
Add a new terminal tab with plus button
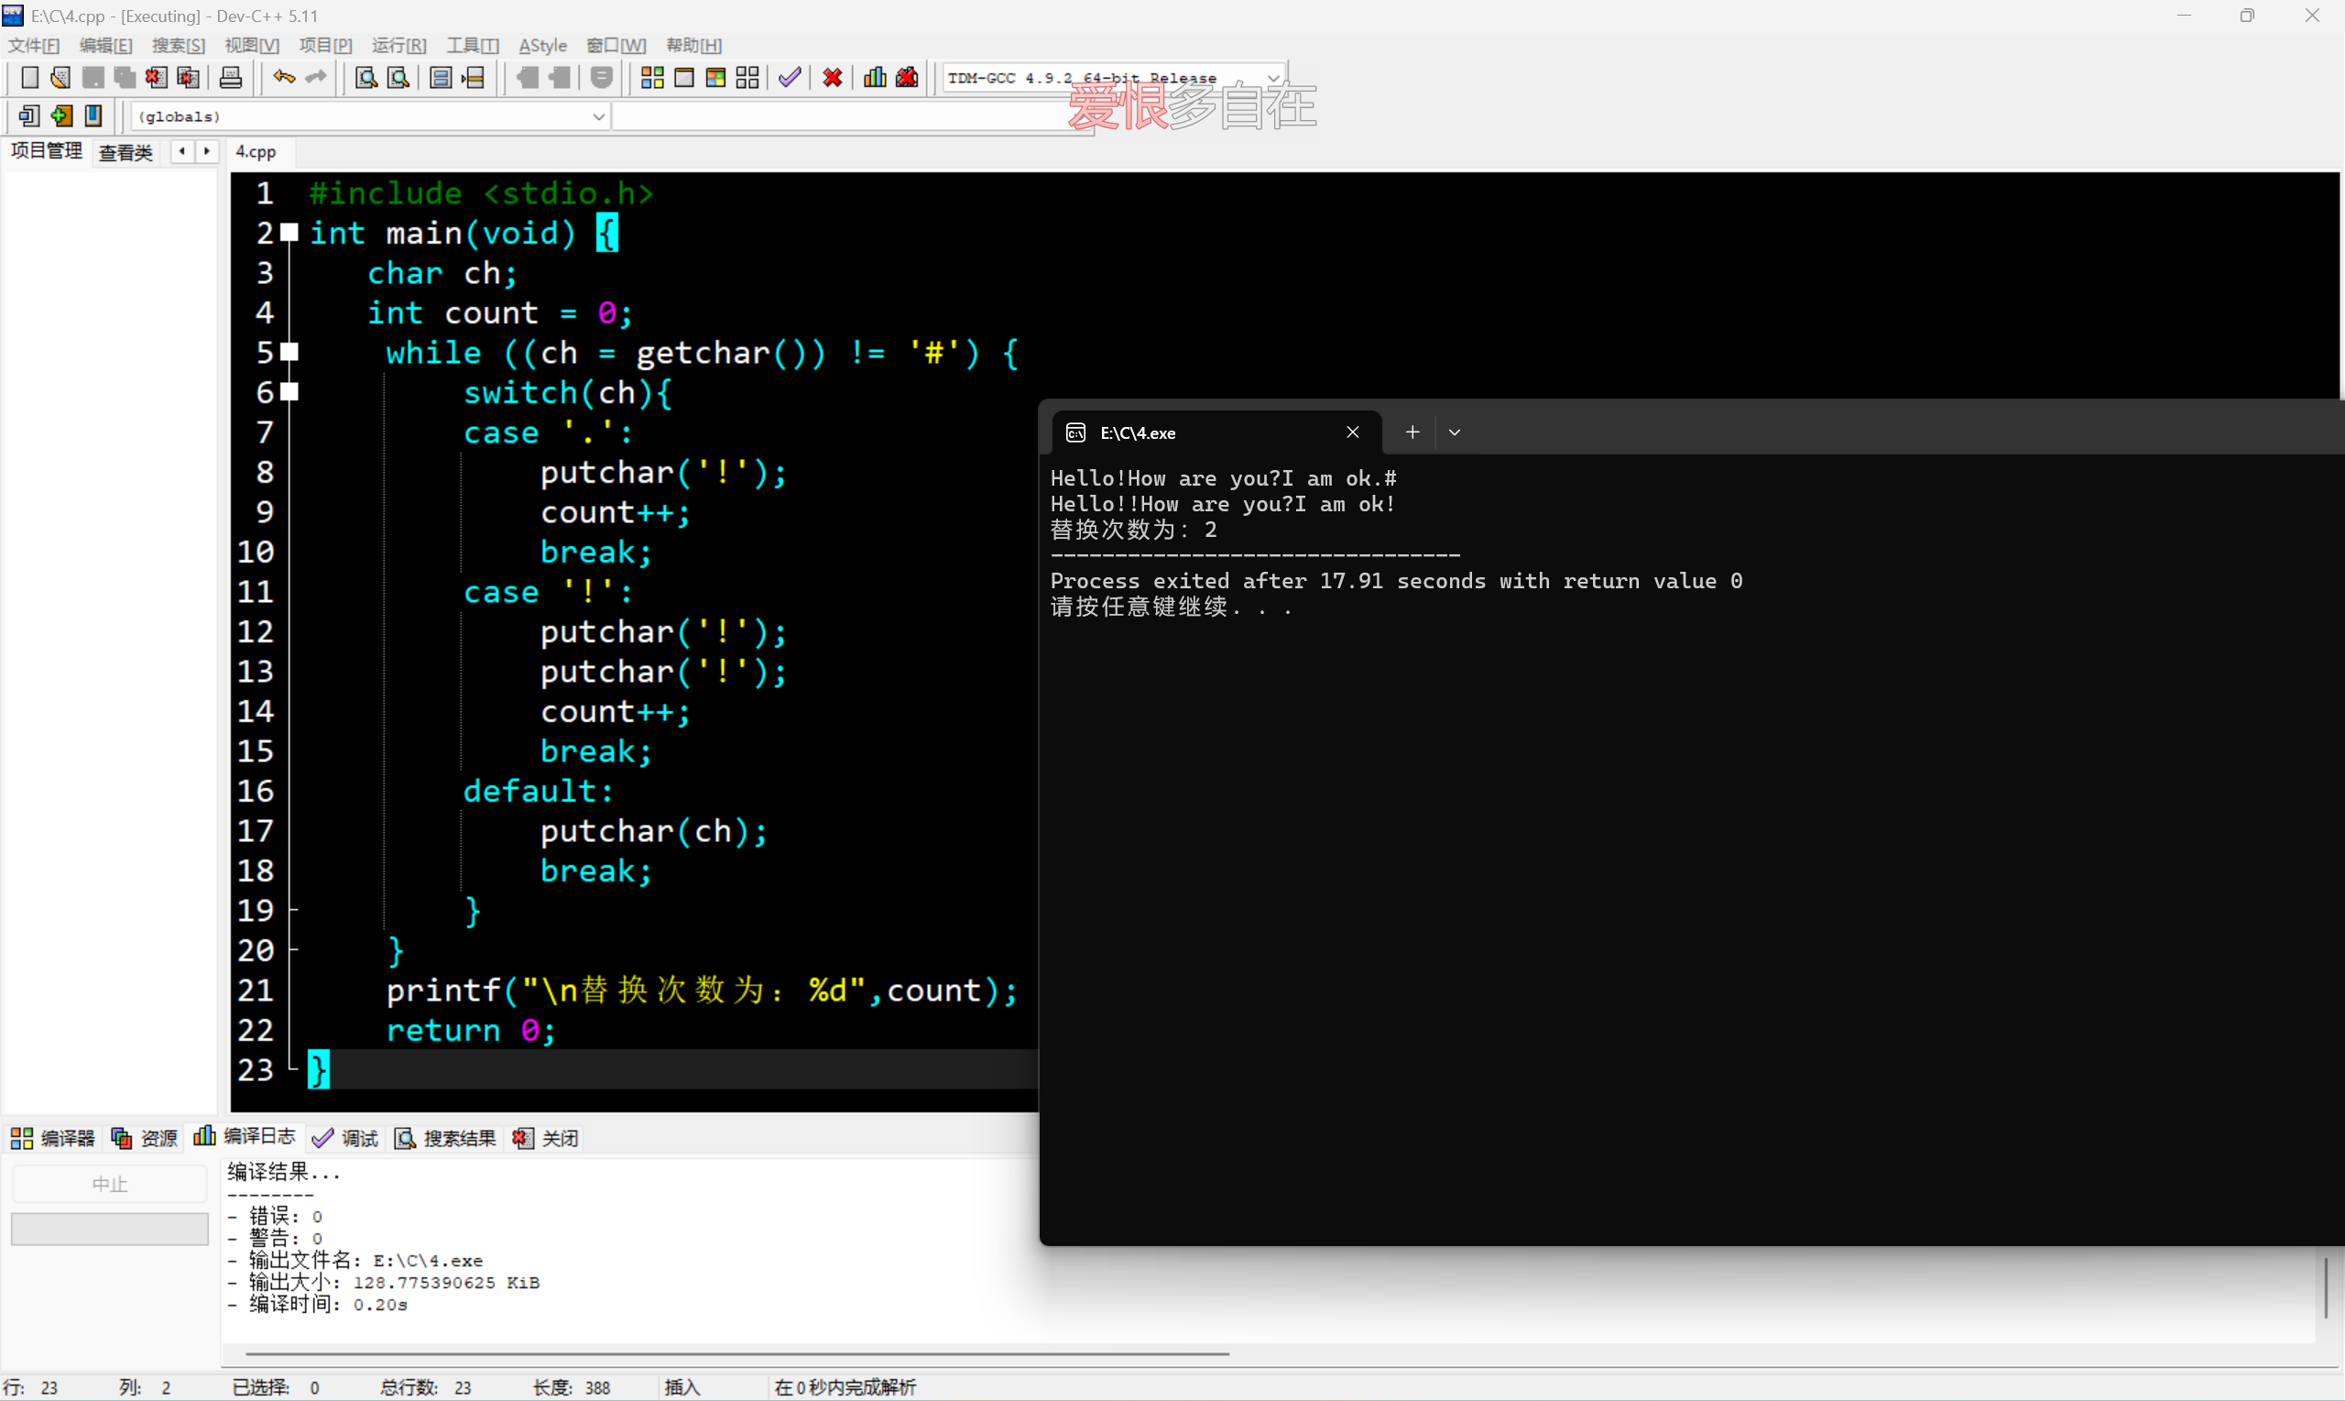click(1412, 432)
